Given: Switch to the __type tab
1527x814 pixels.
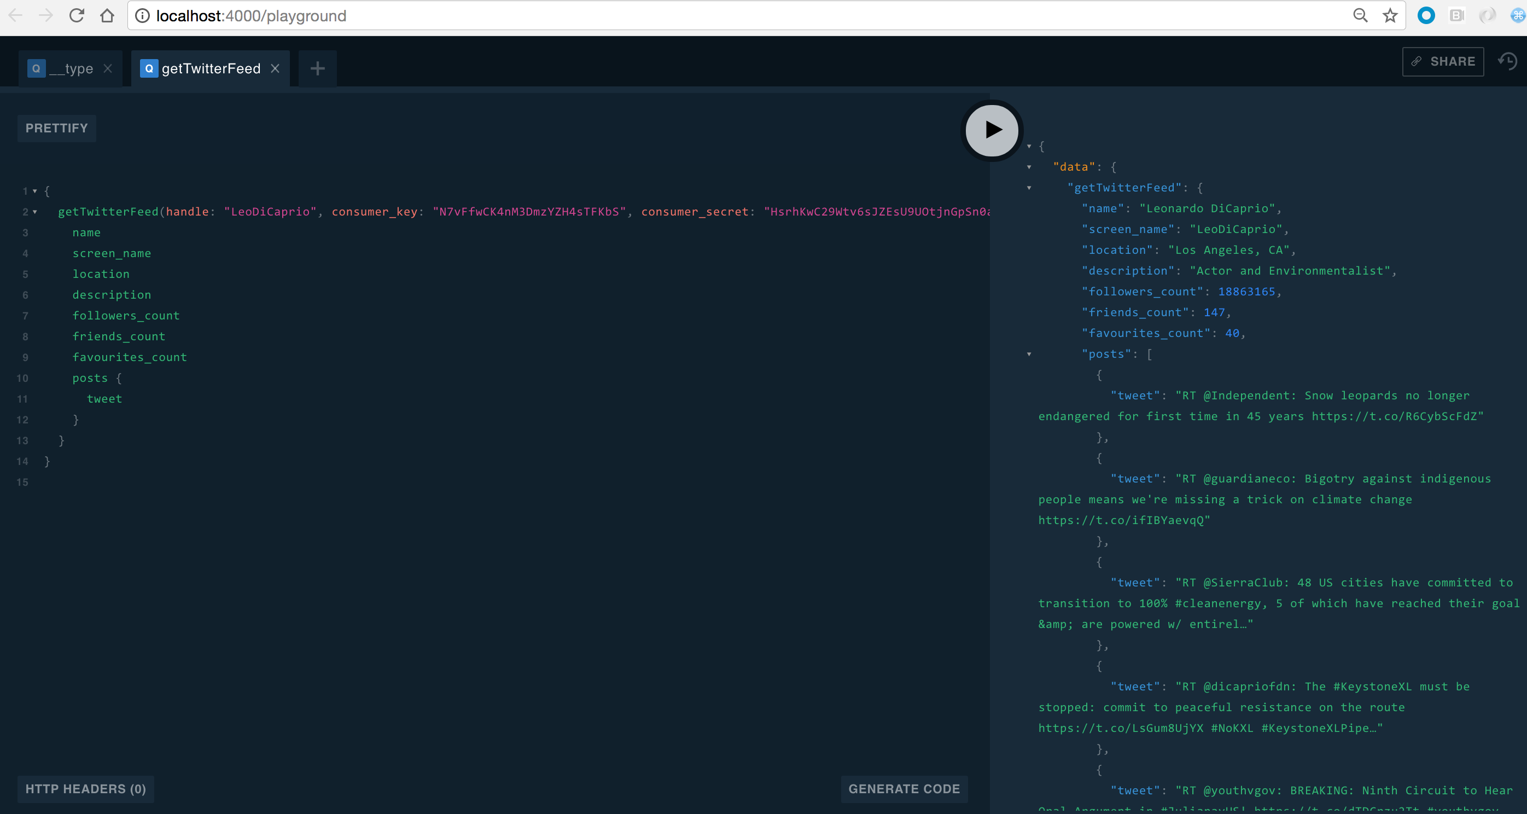Looking at the screenshot, I should (x=70, y=68).
